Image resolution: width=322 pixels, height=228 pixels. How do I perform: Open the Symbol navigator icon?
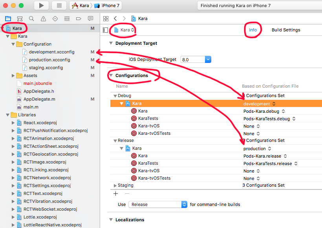click(20, 18)
